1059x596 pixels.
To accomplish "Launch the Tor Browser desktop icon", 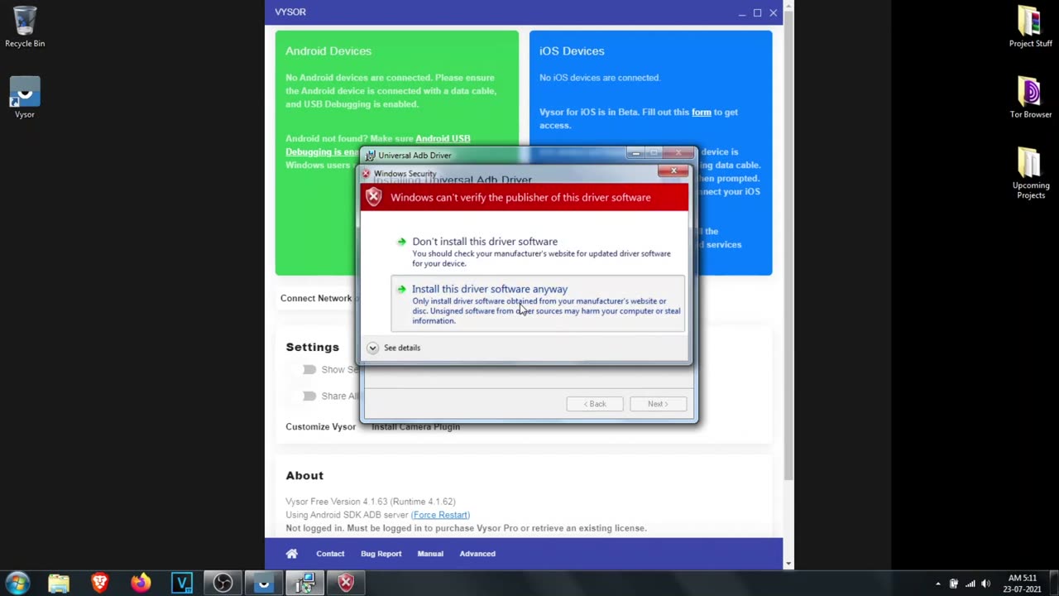I will pos(1030,98).
